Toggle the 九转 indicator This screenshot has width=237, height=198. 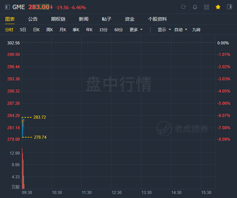[x=196, y=30]
